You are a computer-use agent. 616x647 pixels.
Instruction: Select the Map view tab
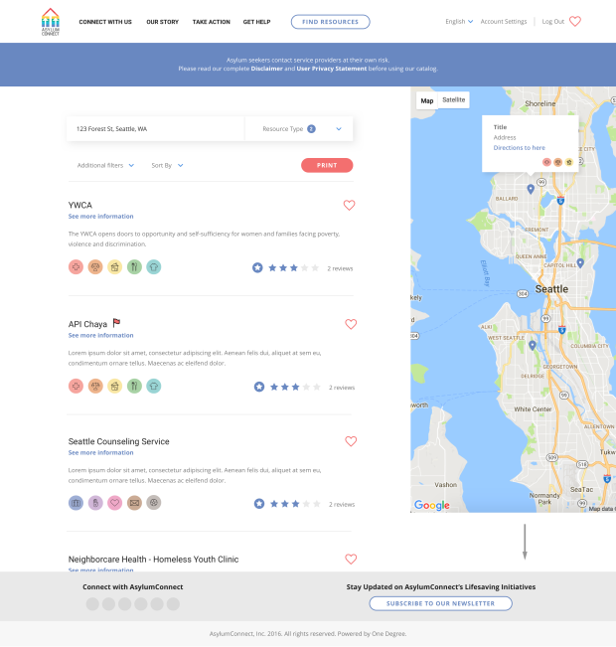[427, 100]
